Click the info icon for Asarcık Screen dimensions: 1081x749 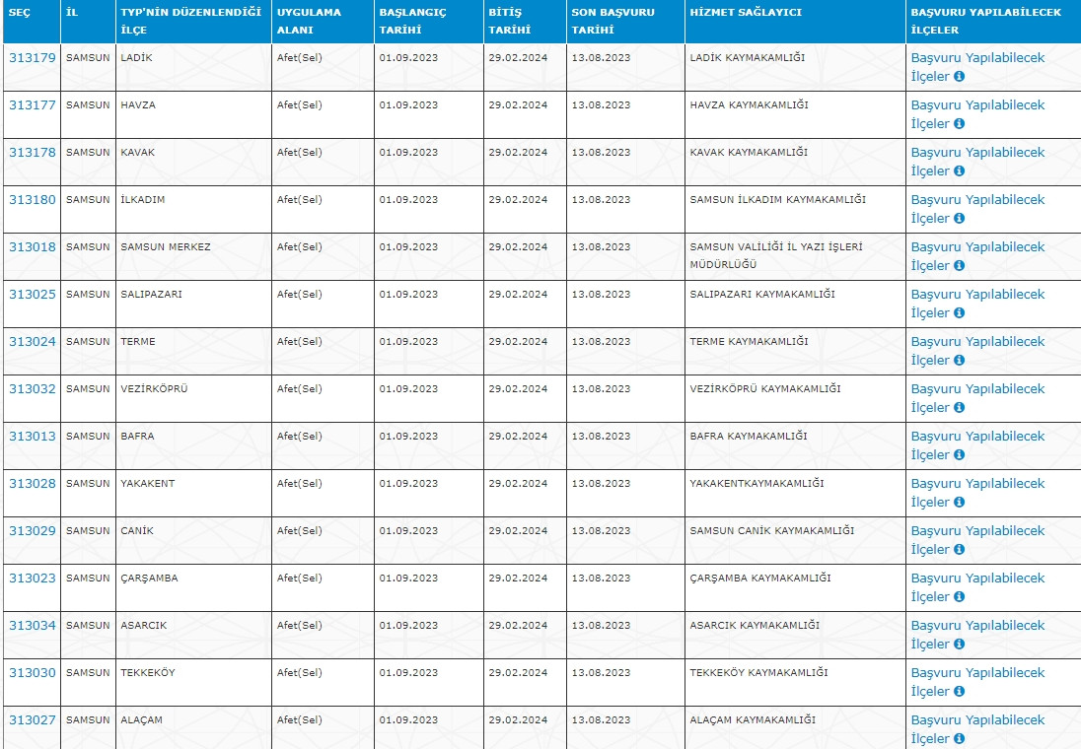(959, 645)
